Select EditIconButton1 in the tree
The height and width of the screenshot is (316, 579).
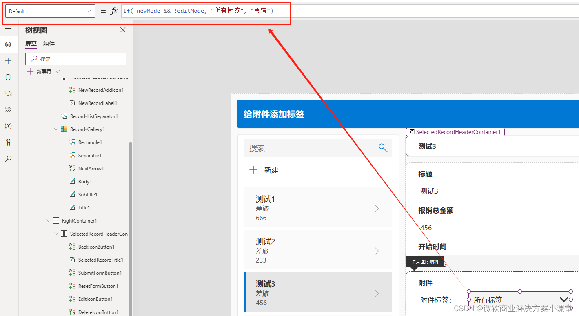click(x=95, y=299)
